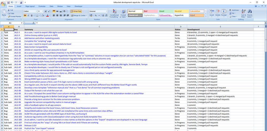
Task: Open Find & Select binoculars menu
Action: coord(250,13)
